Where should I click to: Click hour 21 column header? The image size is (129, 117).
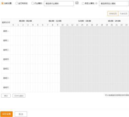[117, 25]
